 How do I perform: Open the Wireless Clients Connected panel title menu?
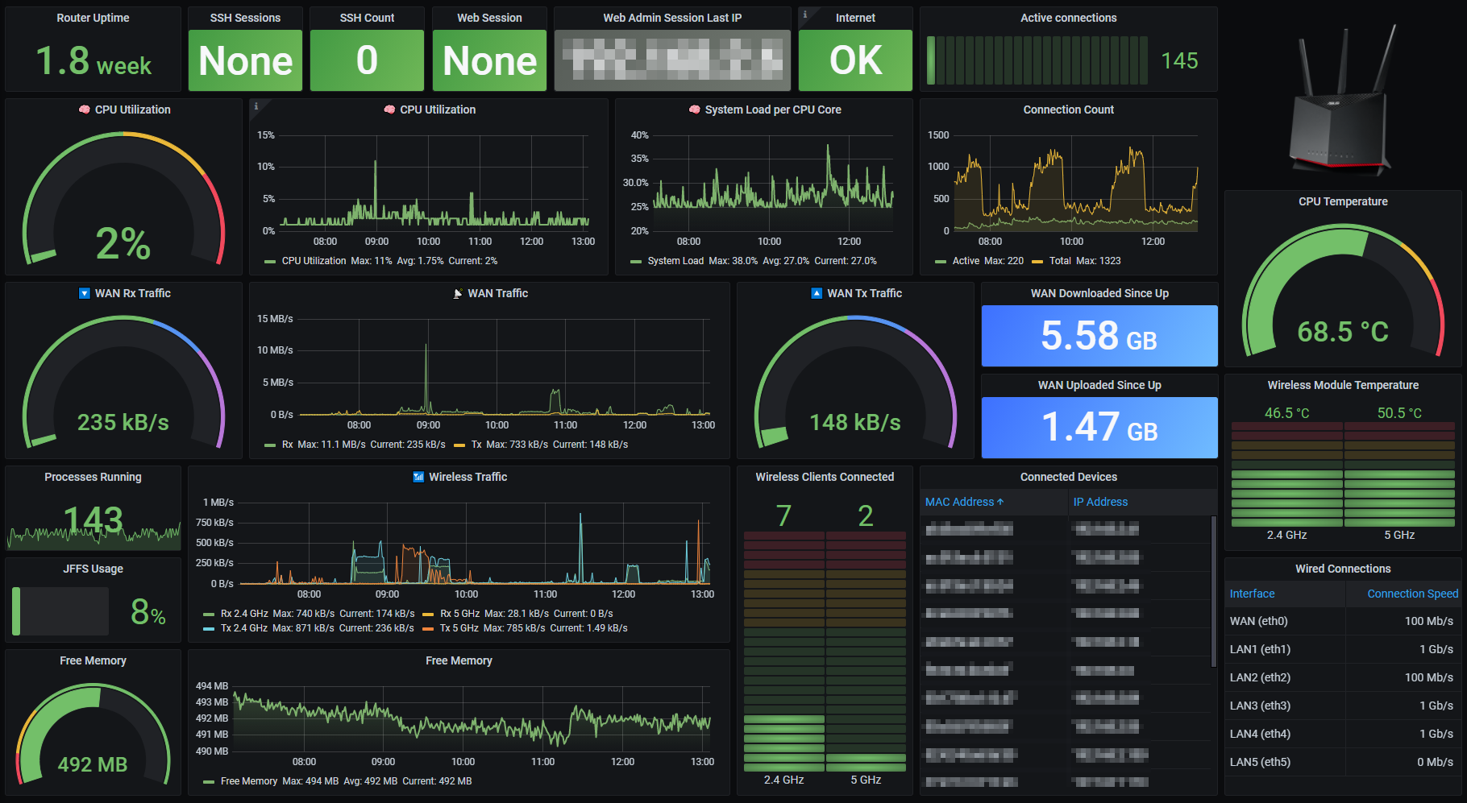[x=825, y=477]
